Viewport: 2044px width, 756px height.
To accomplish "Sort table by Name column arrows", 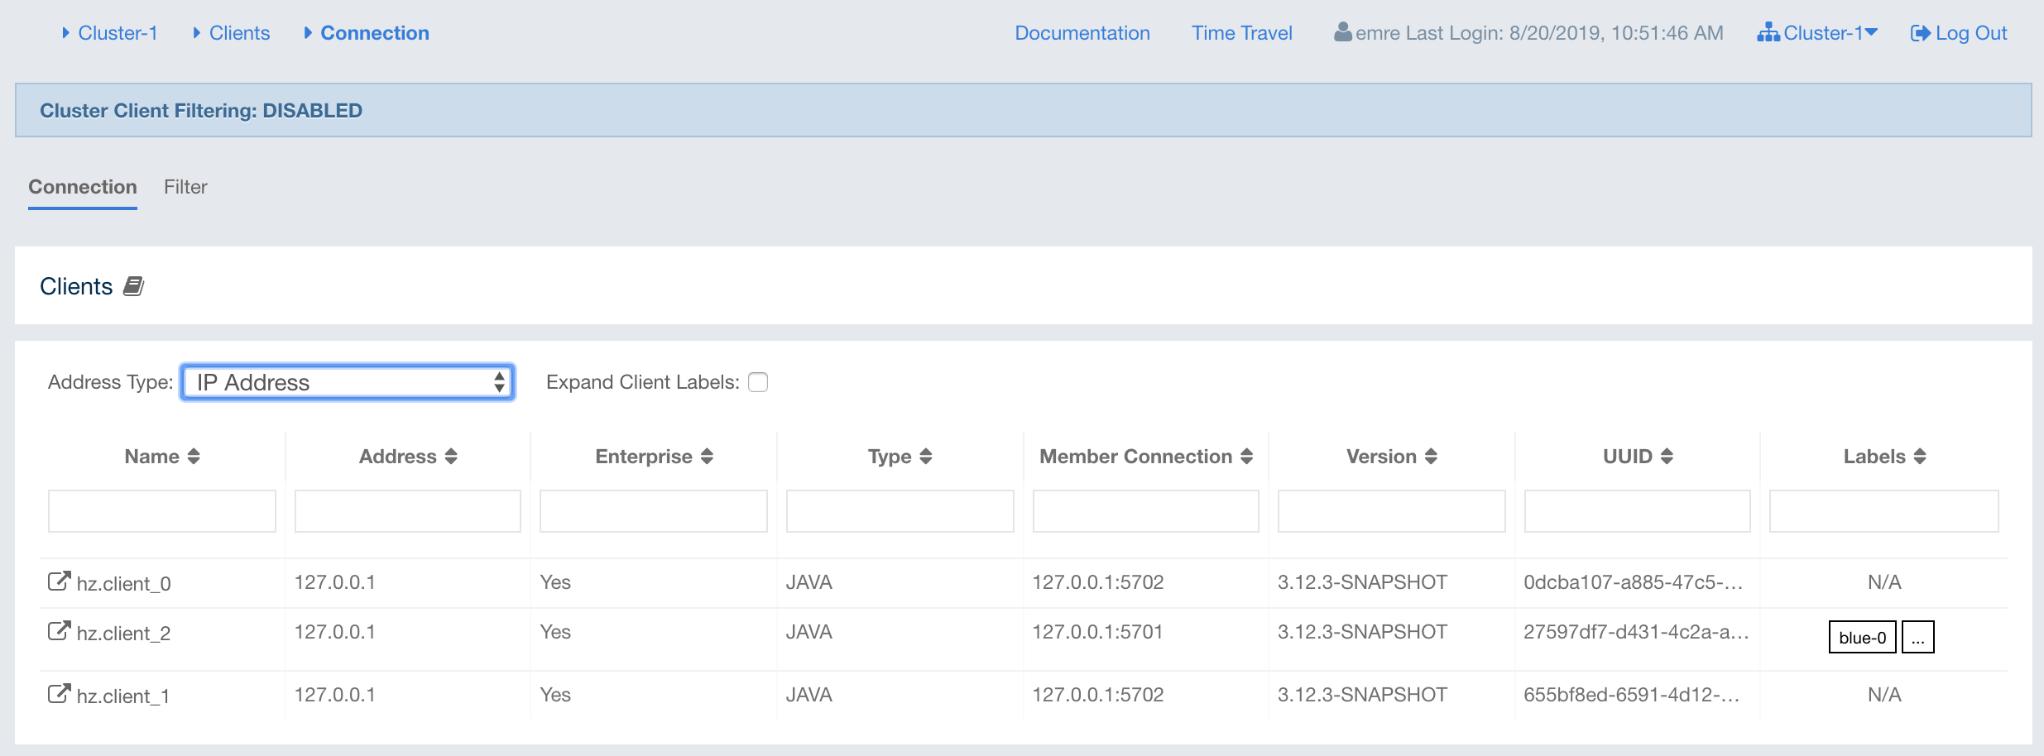I will pos(194,457).
